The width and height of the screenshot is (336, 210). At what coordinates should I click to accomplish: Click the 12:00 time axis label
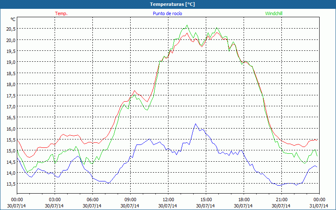168,200
